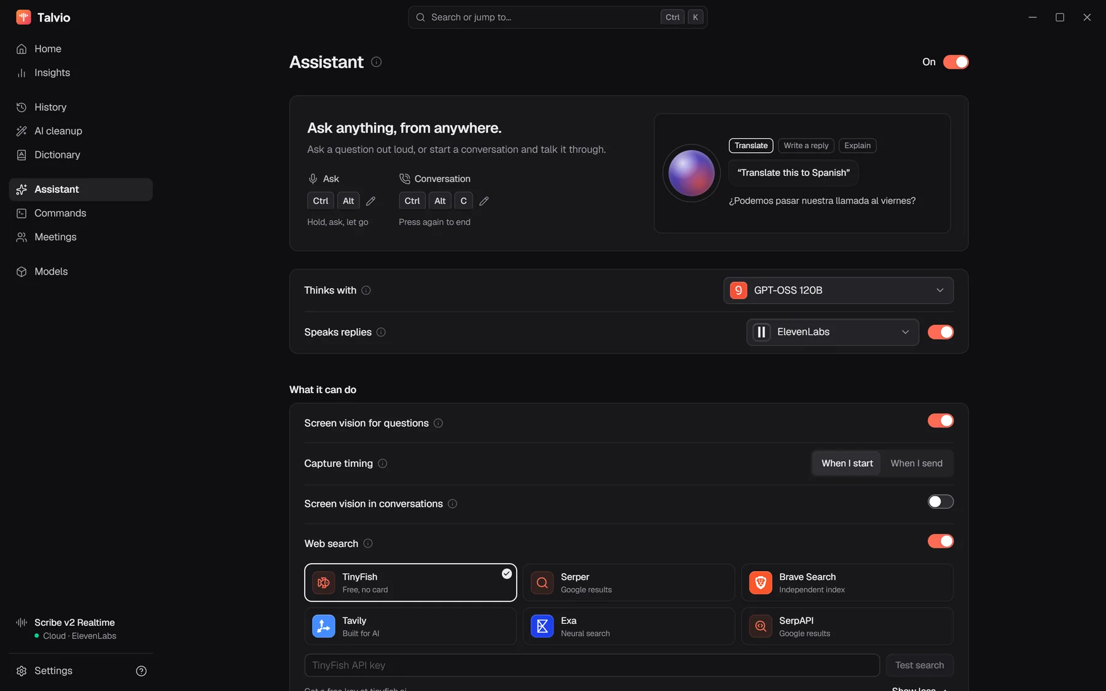
Task: Click the Search or jump to box
Action: coord(558,17)
